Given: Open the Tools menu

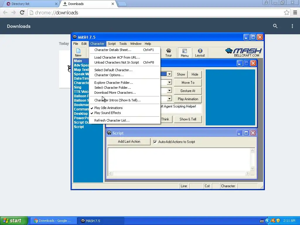Looking at the screenshot, I should [123, 44].
